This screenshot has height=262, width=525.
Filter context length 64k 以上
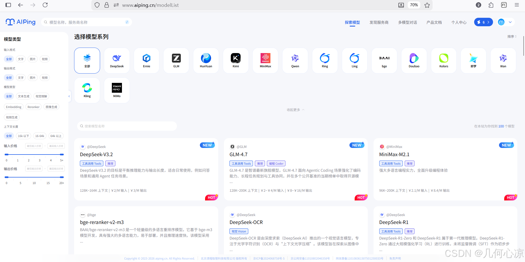point(56,136)
